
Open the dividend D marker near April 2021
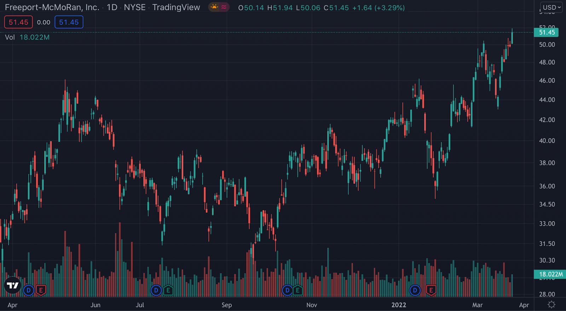[x=29, y=291]
